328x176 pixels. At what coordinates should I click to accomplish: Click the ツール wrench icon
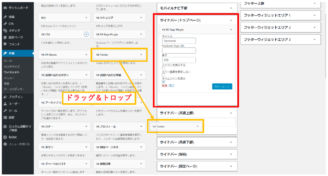click(x=5, y=111)
